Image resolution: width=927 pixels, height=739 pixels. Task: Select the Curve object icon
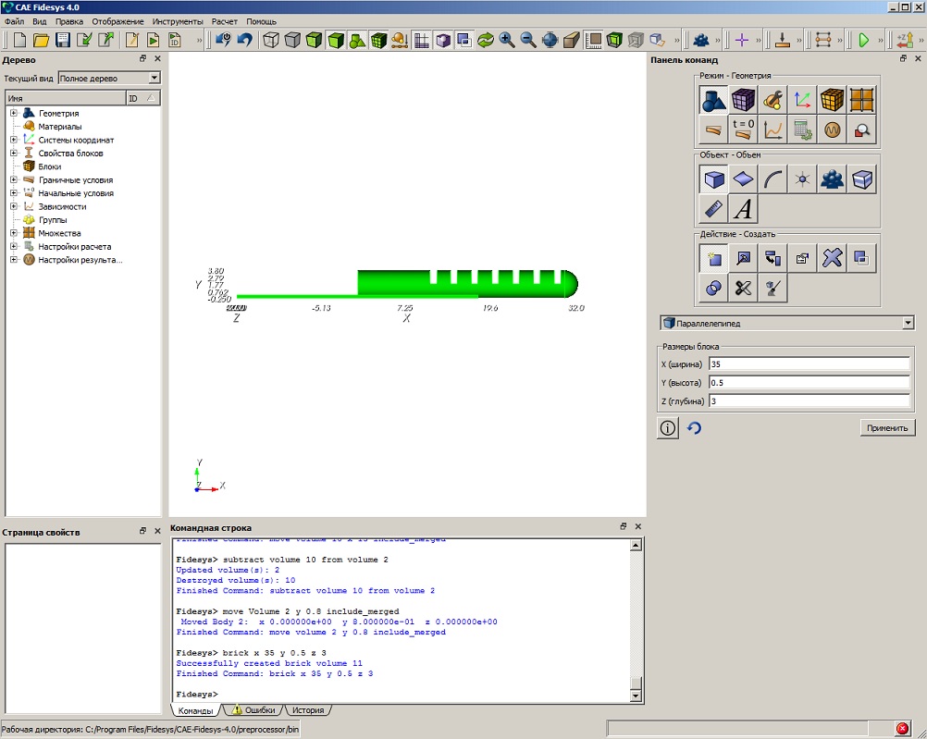pos(772,179)
